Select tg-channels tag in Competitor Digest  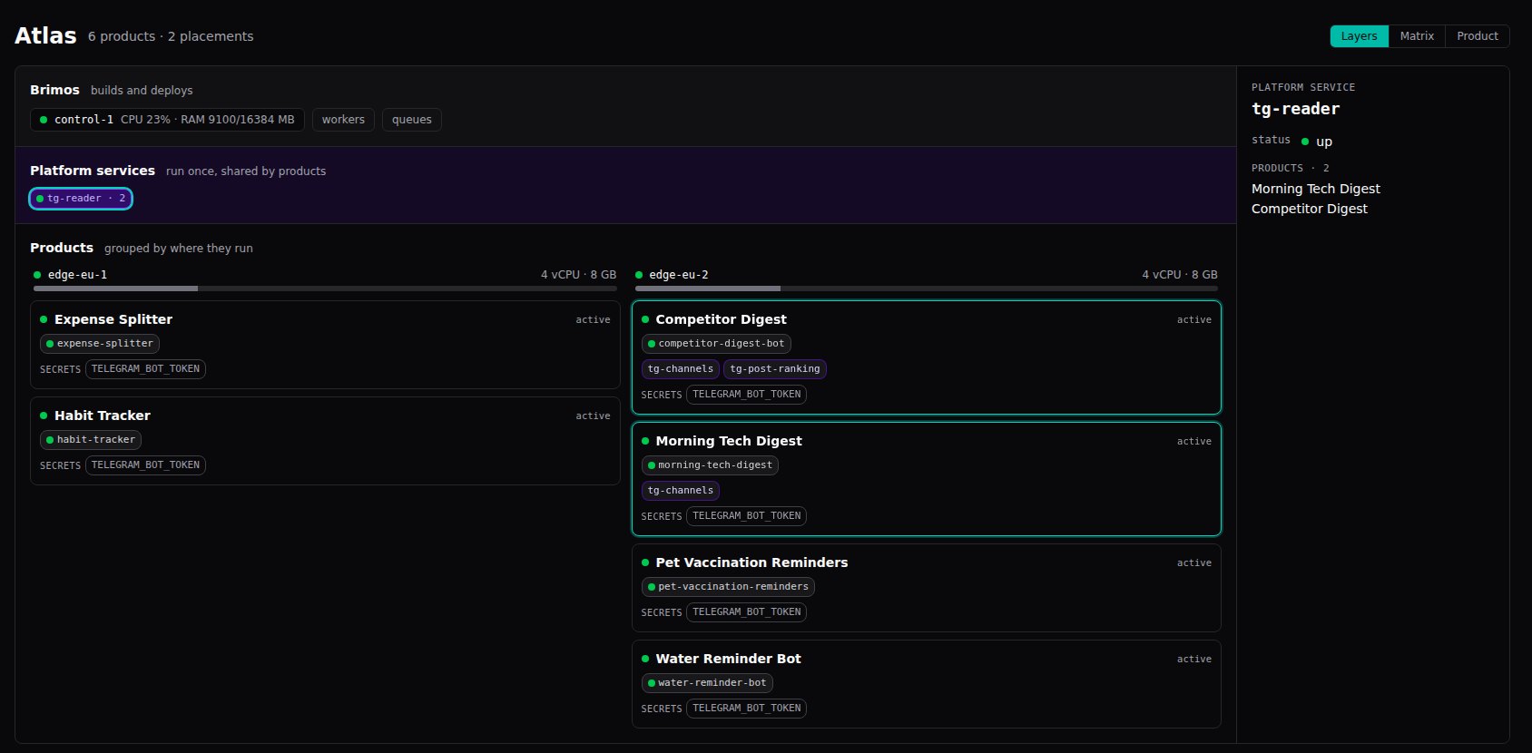click(x=681, y=369)
